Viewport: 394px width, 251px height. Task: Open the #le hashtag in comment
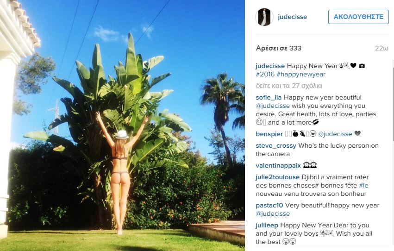[x=363, y=185]
